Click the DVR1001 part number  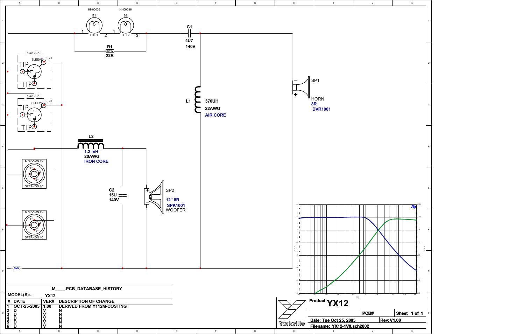click(x=321, y=109)
